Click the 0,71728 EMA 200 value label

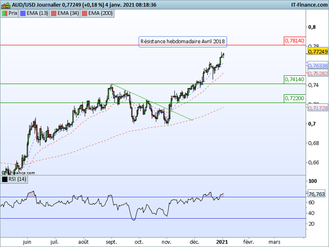318,108
